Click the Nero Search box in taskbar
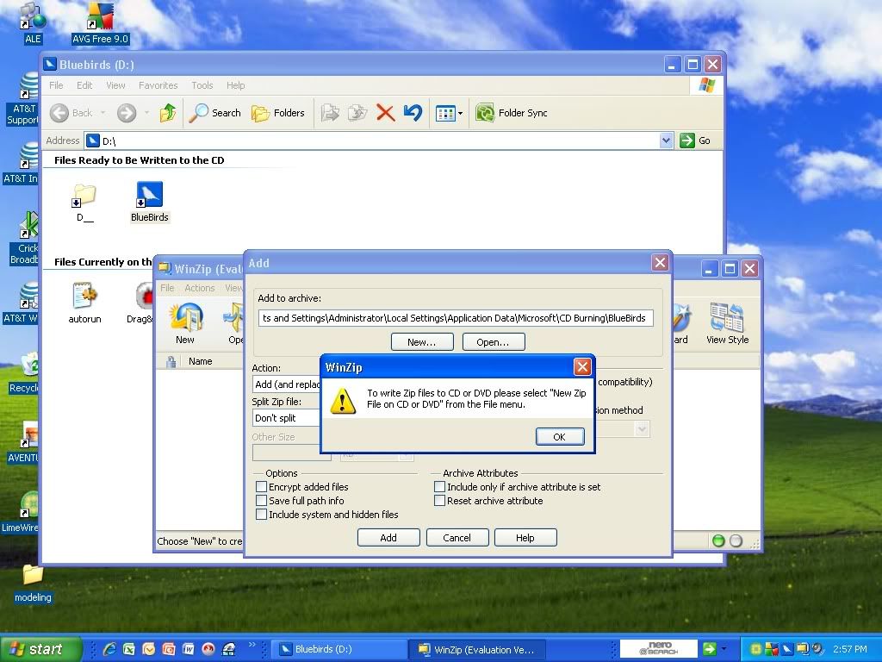This screenshot has height=662, width=882. pos(659,649)
